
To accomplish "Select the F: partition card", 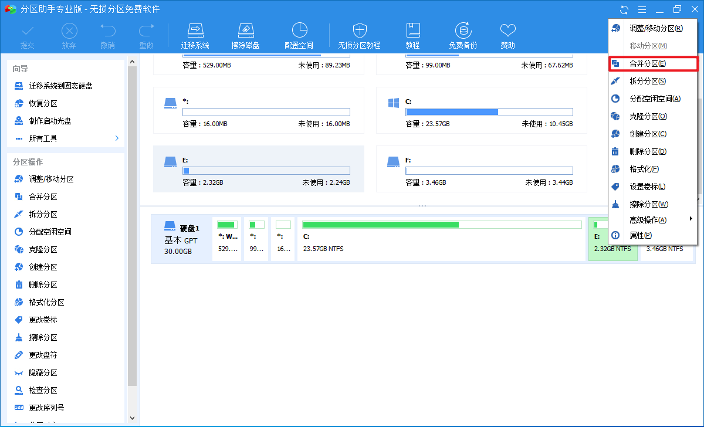I will (x=481, y=169).
